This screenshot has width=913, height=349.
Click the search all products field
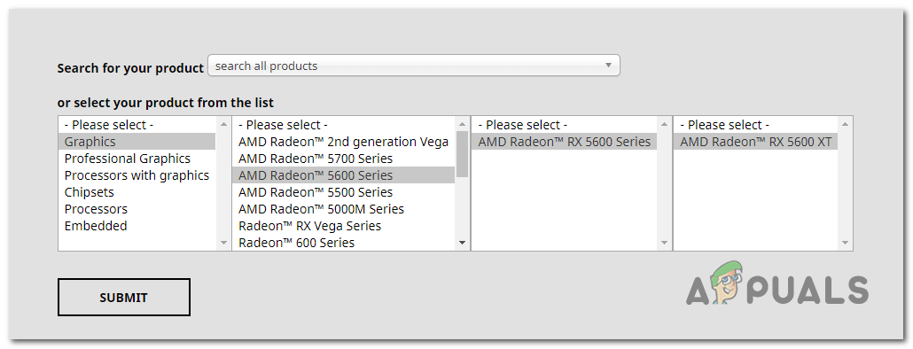pyautogui.click(x=413, y=66)
